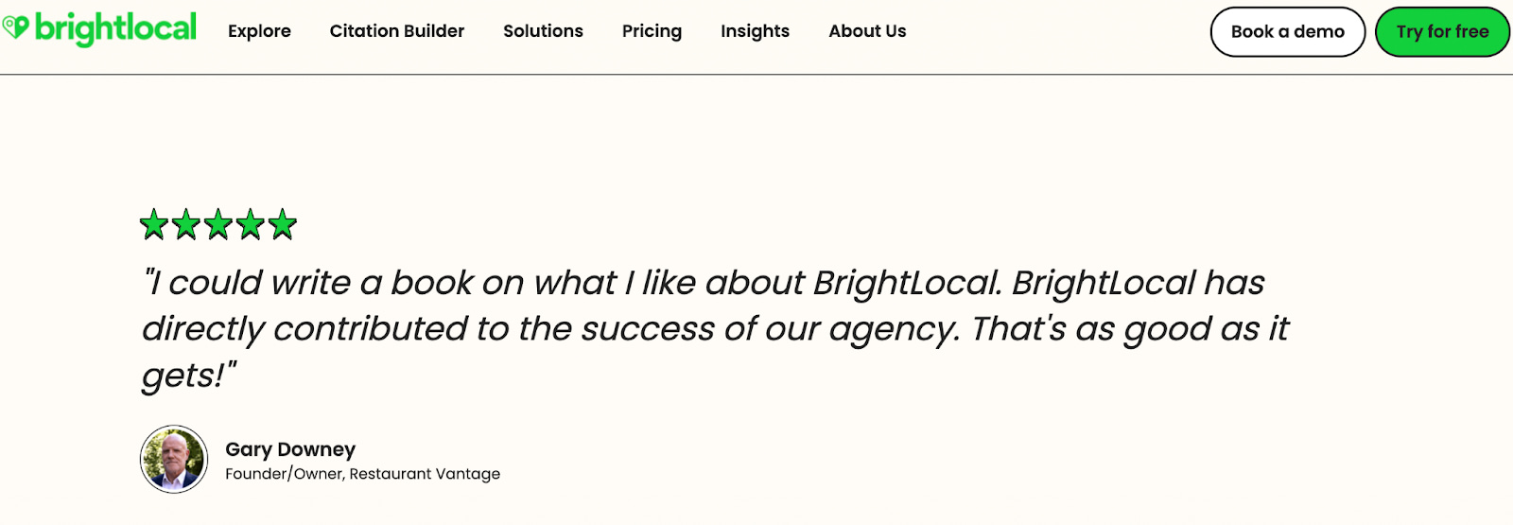Select the fourth green rating star
The image size is (1513, 525).
pos(251,225)
